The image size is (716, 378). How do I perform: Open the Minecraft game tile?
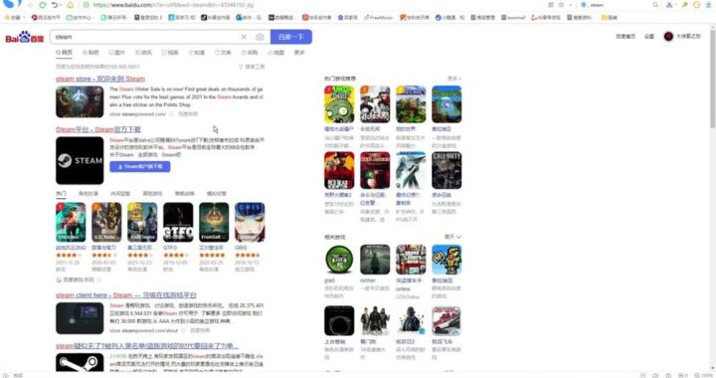[x=411, y=104]
